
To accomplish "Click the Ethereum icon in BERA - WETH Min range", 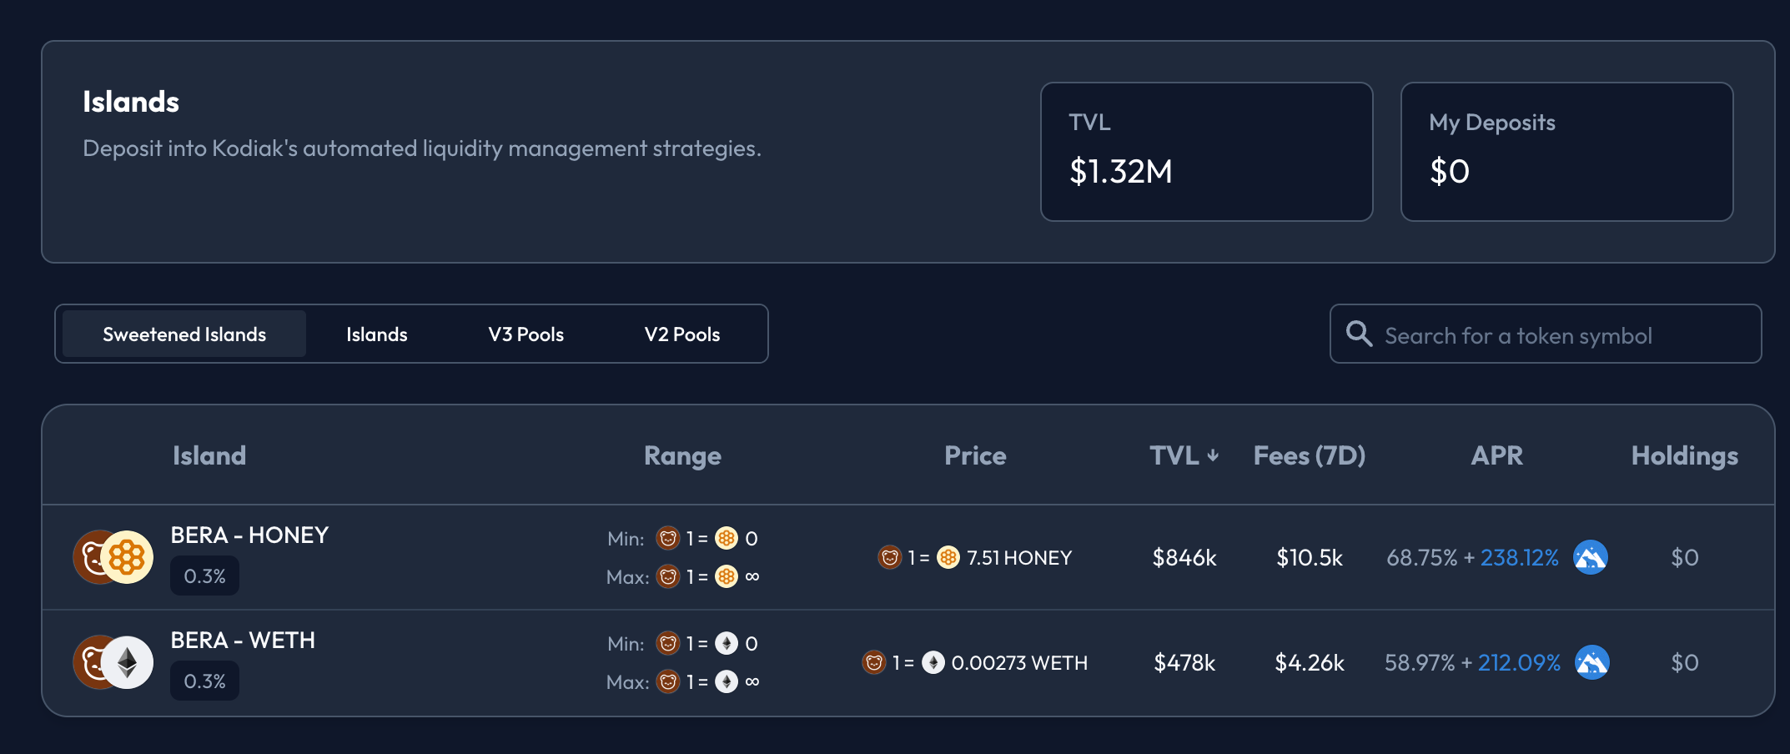I will click(x=727, y=643).
